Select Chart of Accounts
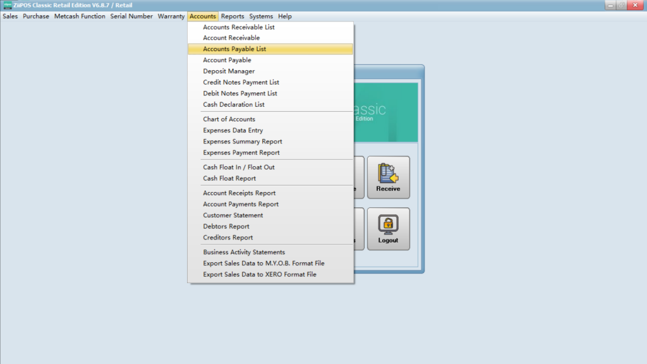 click(x=229, y=119)
